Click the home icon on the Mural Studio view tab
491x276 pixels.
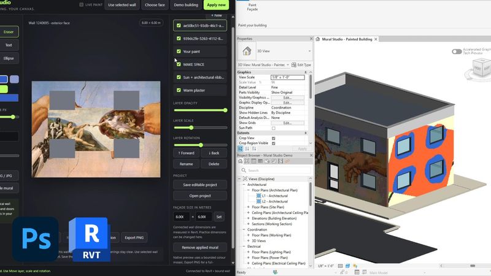point(318,39)
